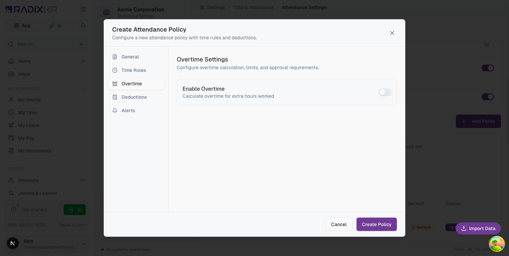Click the green clock In button
The image size is (509, 256).
(x=75, y=210)
